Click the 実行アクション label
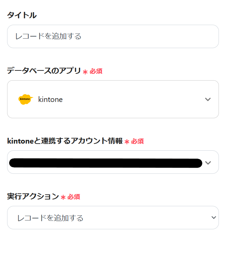 33,196
